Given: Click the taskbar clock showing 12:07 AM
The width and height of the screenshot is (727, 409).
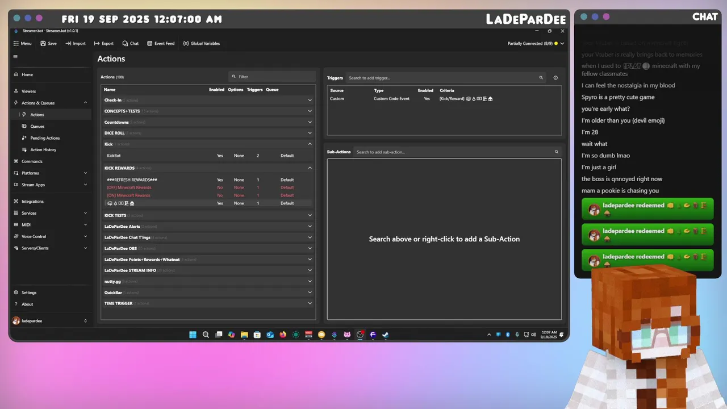Looking at the screenshot, I should click(x=548, y=335).
